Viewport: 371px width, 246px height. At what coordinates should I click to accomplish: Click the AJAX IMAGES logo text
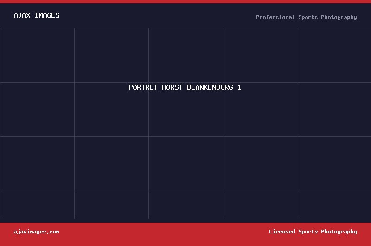[37, 16]
